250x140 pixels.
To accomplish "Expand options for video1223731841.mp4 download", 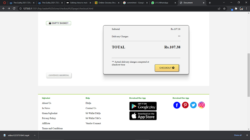I will pyautogui.click(x=35, y=135).
